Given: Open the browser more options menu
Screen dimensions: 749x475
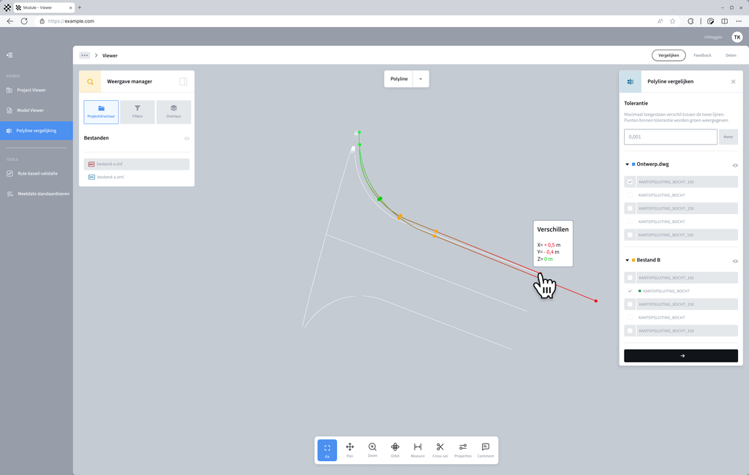Looking at the screenshot, I should pyautogui.click(x=739, y=21).
